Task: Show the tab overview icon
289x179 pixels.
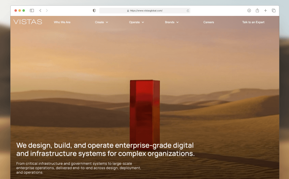Action: [x=273, y=11]
